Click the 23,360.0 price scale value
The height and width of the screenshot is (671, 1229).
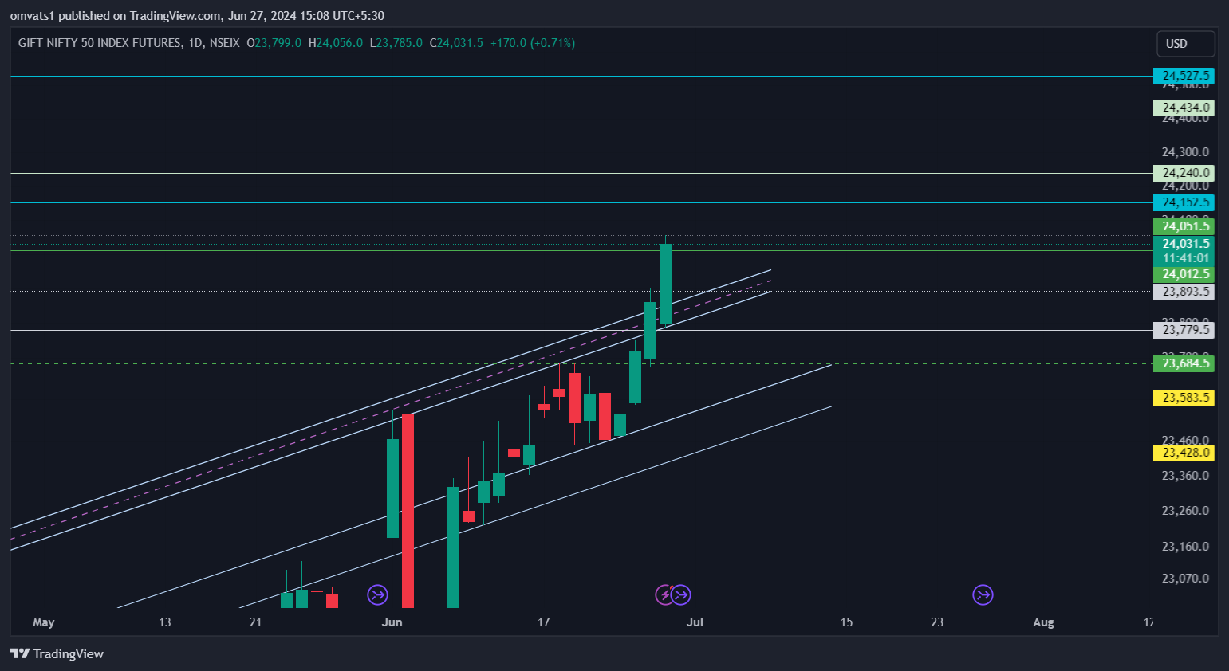coord(1185,476)
